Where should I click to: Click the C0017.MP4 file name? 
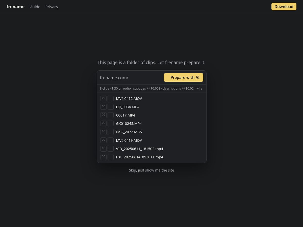point(125,115)
